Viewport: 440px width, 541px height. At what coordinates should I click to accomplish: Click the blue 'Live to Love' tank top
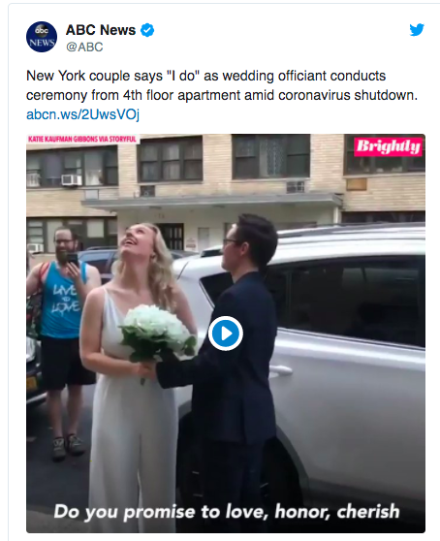point(63,301)
